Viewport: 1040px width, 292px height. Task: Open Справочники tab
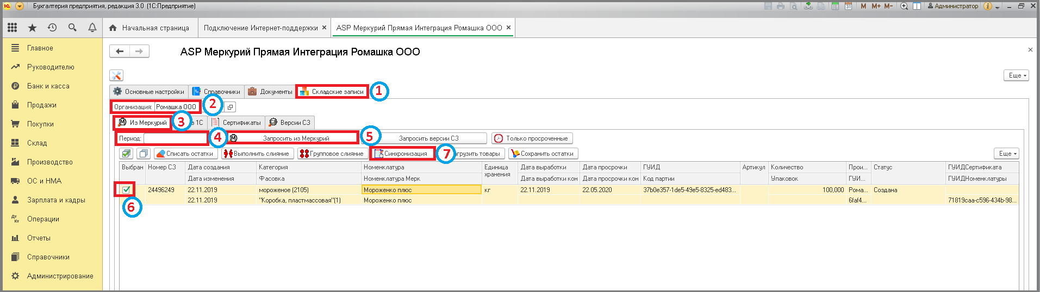click(x=216, y=91)
